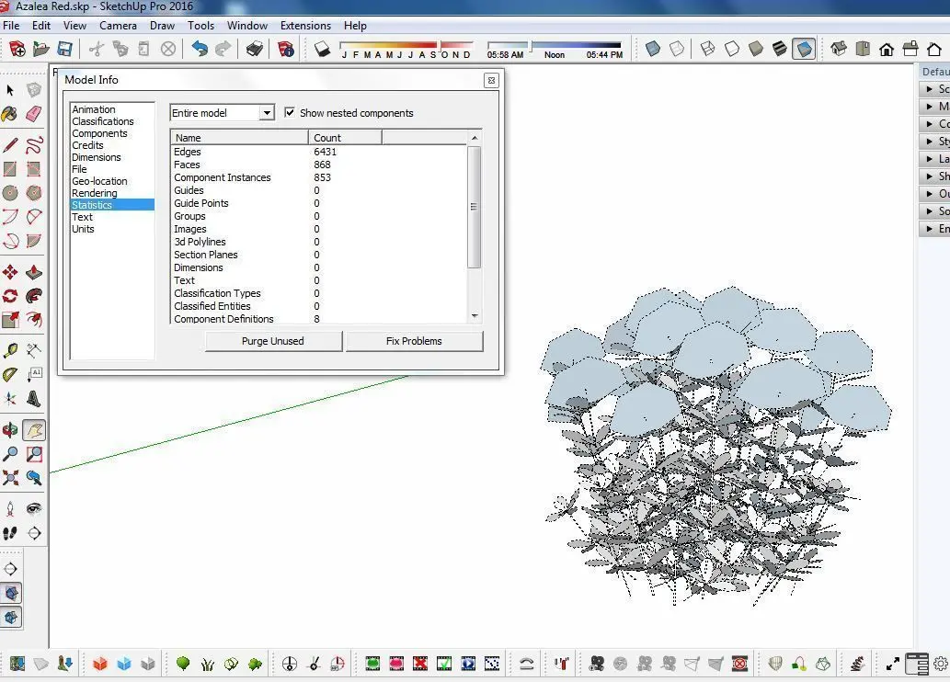
Task: Click the green tree icon in bottom toolbar
Action: point(183,664)
